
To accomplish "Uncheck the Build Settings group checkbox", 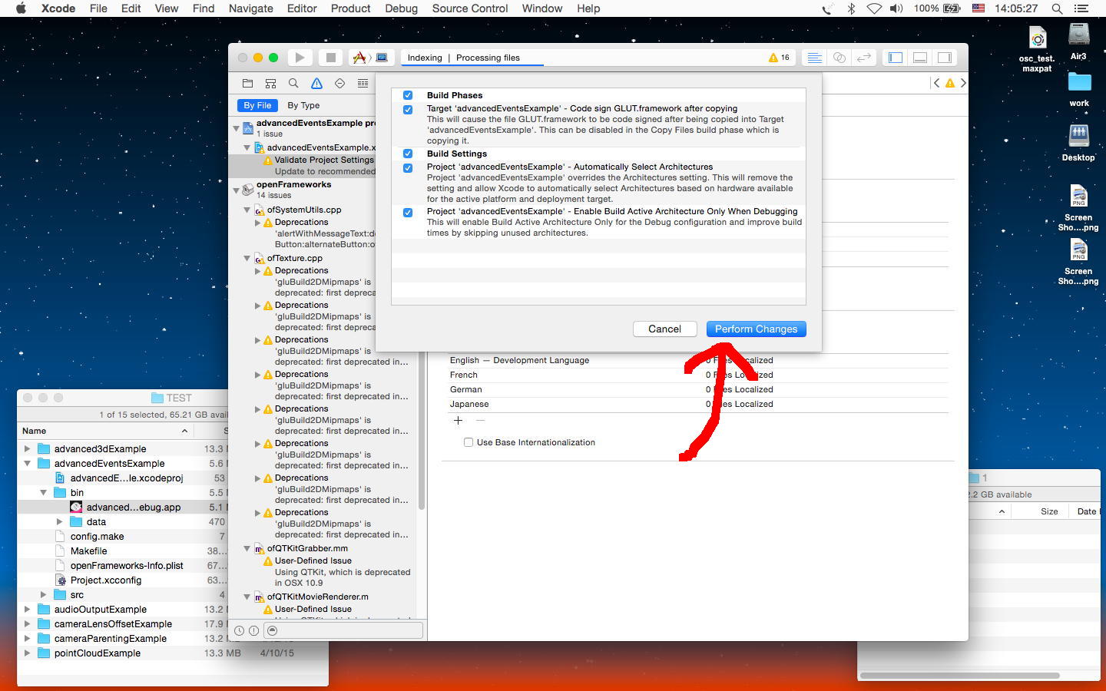I will click(x=408, y=154).
